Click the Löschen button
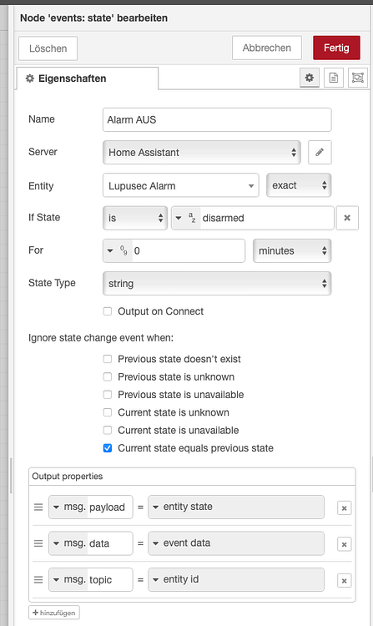373x626 pixels. click(x=48, y=48)
